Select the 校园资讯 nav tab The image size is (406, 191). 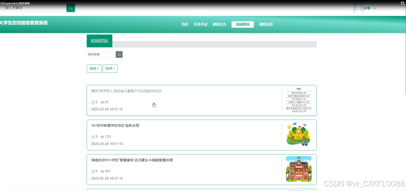pos(243,24)
